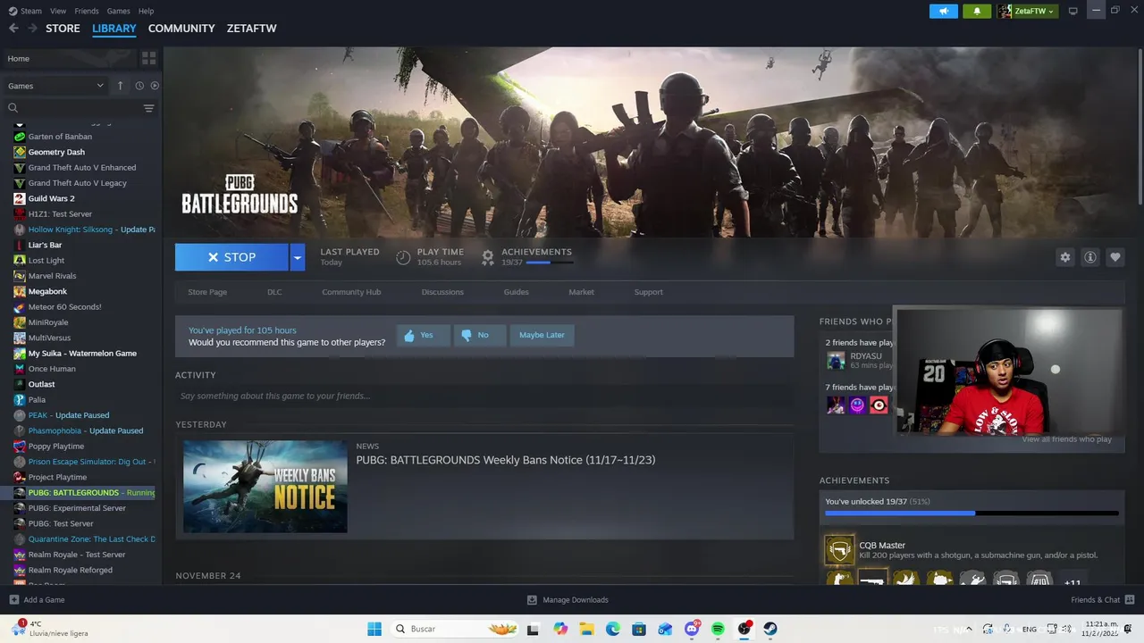Open the Weekly Bans Notice thumbnail

point(265,487)
